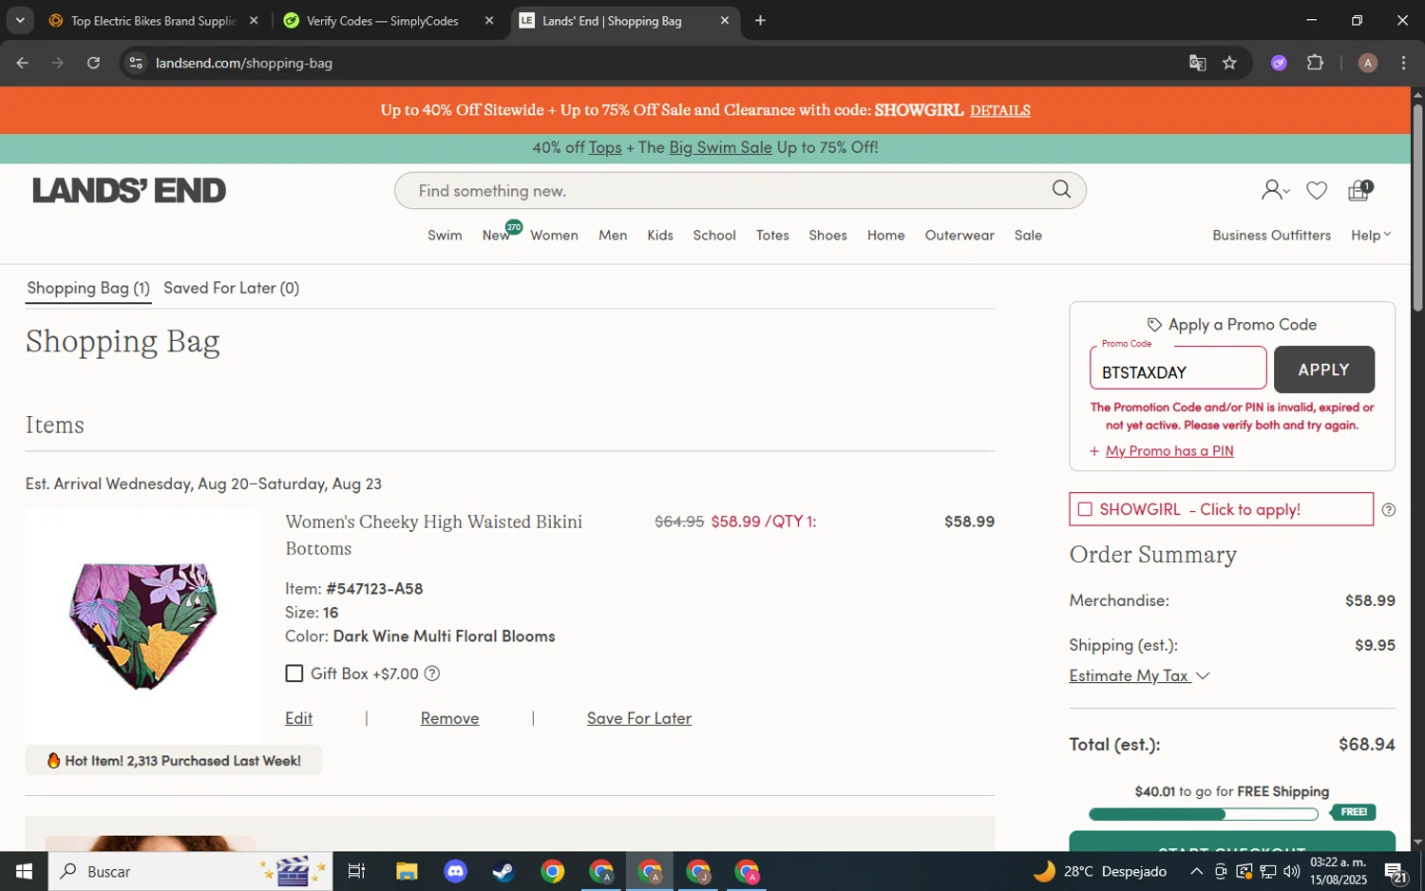The image size is (1425, 891).
Task: Open the Women menu
Action: pyautogui.click(x=554, y=235)
